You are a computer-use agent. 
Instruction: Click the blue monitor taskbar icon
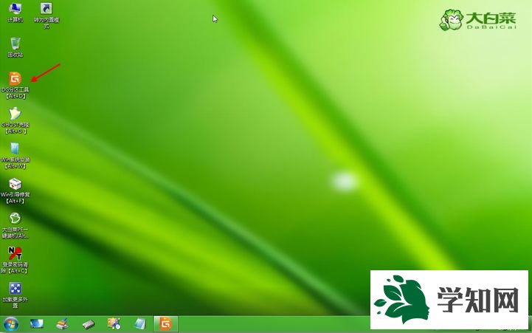pos(36,324)
